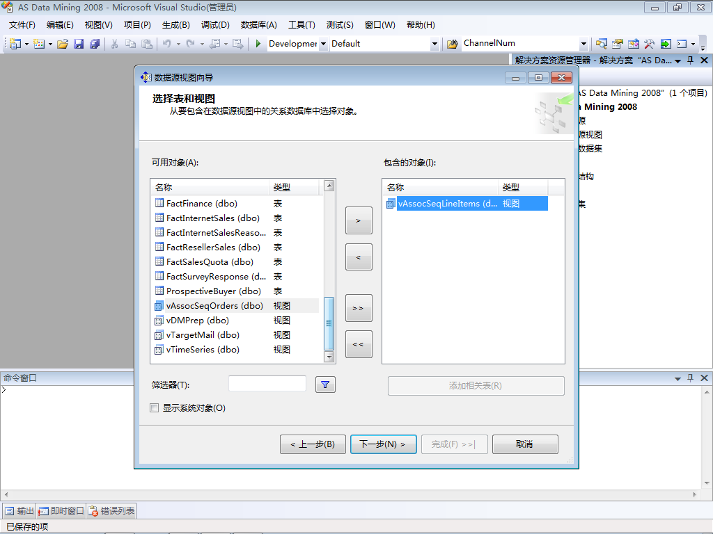The height and width of the screenshot is (534, 713).
Task: Click 名称 column header in available objects
Action: coord(210,187)
